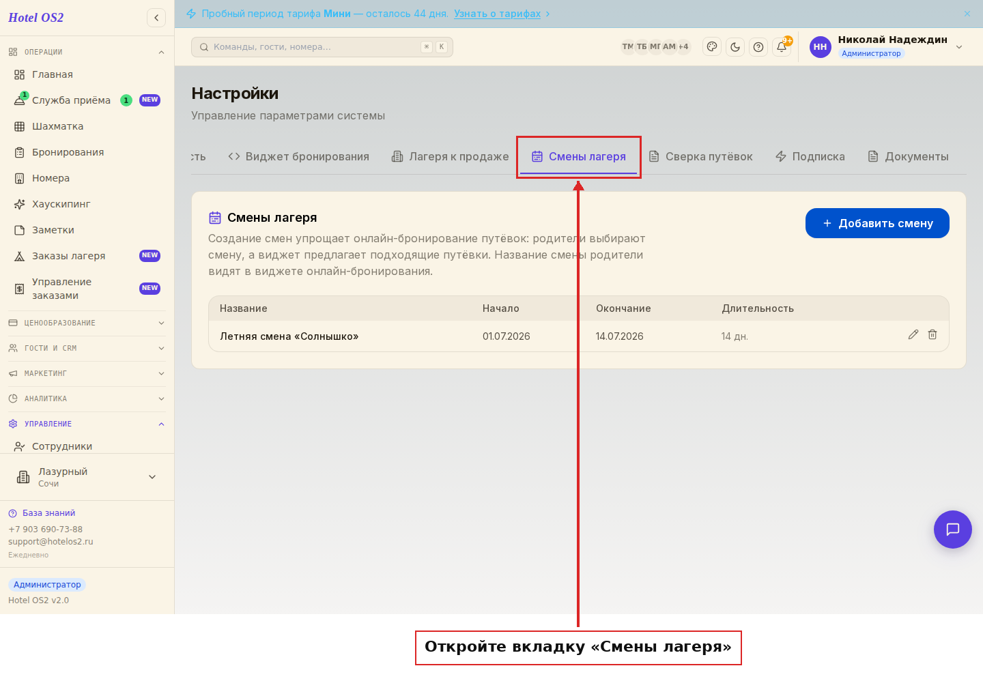The width and height of the screenshot is (983, 681).
Task: Click the НН user avatar
Action: point(821,47)
